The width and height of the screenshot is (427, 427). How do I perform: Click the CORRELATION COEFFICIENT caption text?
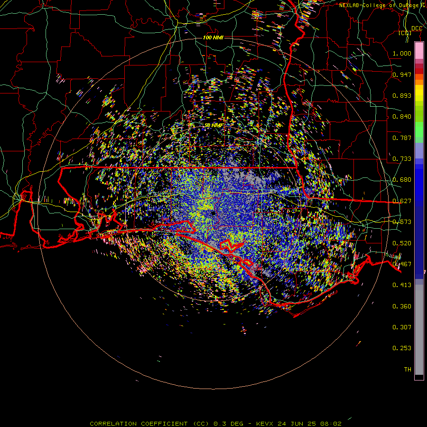click(139, 424)
